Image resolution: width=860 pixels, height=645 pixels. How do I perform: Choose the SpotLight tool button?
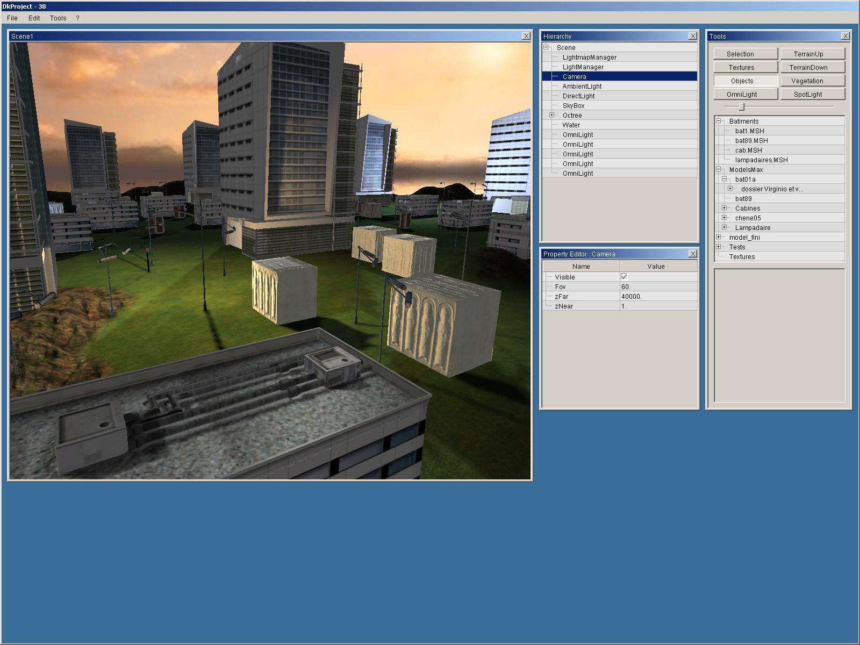click(x=812, y=94)
